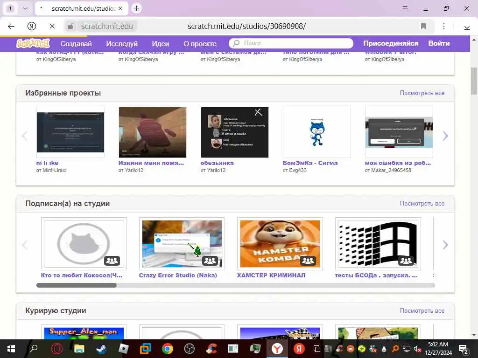Open author link Makar_24965458
The width and height of the screenshot is (478, 358).
coord(391,170)
